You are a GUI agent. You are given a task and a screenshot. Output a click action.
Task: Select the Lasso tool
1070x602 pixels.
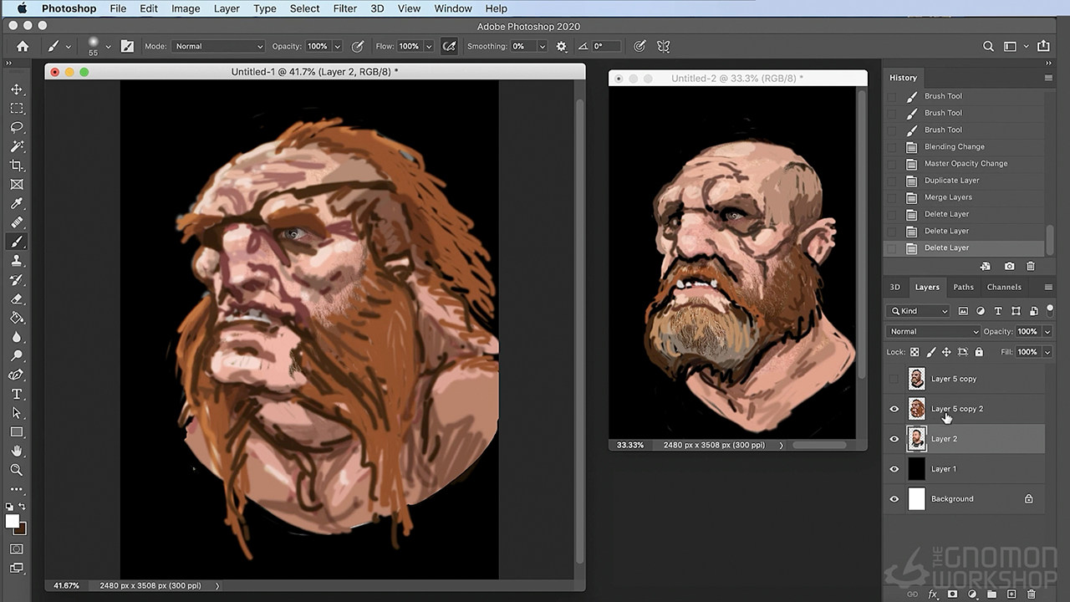point(17,127)
